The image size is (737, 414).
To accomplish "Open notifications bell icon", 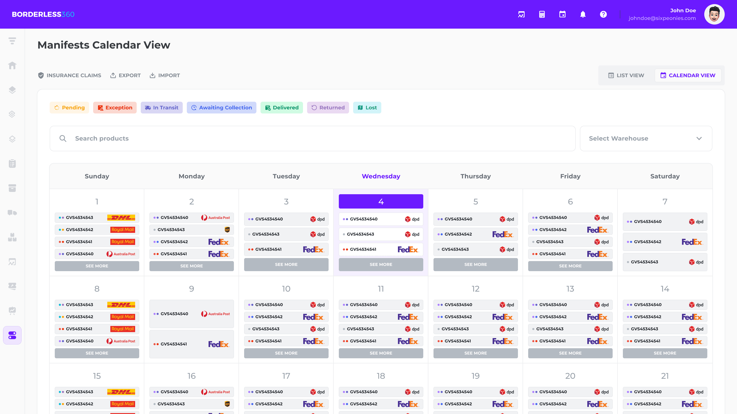I will [583, 14].
